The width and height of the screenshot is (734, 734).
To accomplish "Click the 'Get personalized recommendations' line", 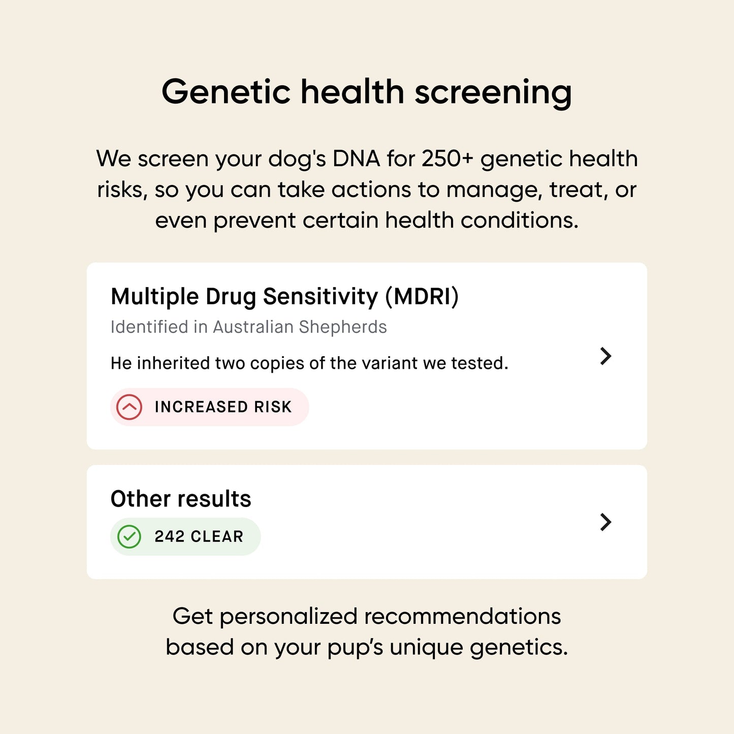I will click(367, 616).
